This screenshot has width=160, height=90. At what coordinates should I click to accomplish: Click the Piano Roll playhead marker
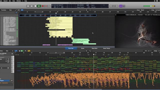pyautogui.click(x=94, y=54)
